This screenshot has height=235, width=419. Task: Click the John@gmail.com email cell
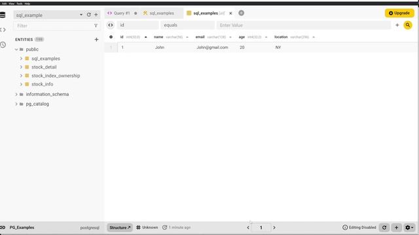click(x=212, y=48)
